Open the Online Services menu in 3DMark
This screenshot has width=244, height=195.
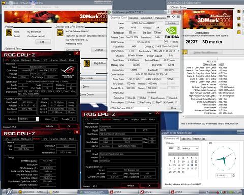tap(43, 7)
